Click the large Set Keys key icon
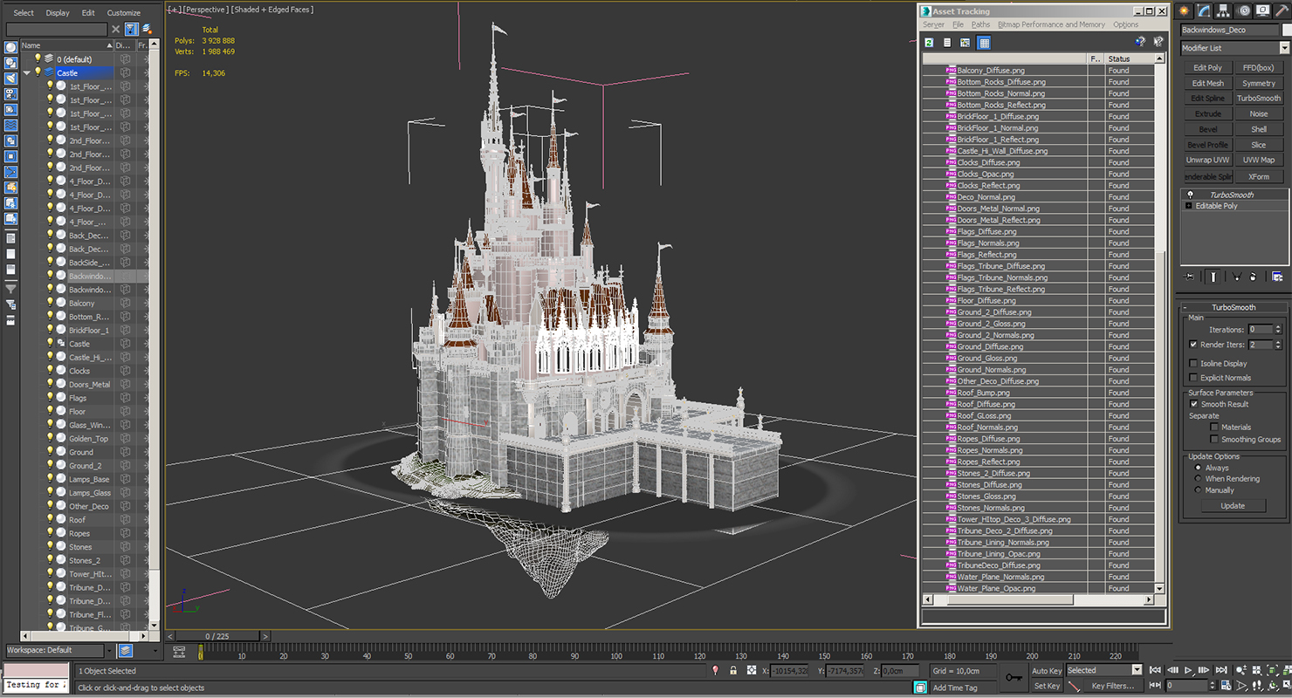 tap(1014, 677)
